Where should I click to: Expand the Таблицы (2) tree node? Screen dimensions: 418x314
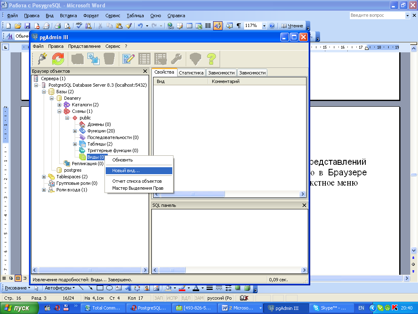pos(75,144)
